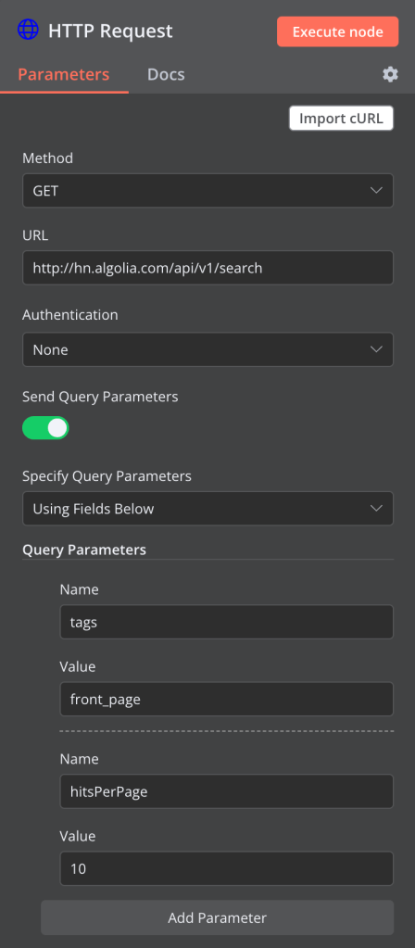This screenshot has width=415, height=948.
Task: Open the Specify Query Parameters dropdown
Action: click(207, 509)
